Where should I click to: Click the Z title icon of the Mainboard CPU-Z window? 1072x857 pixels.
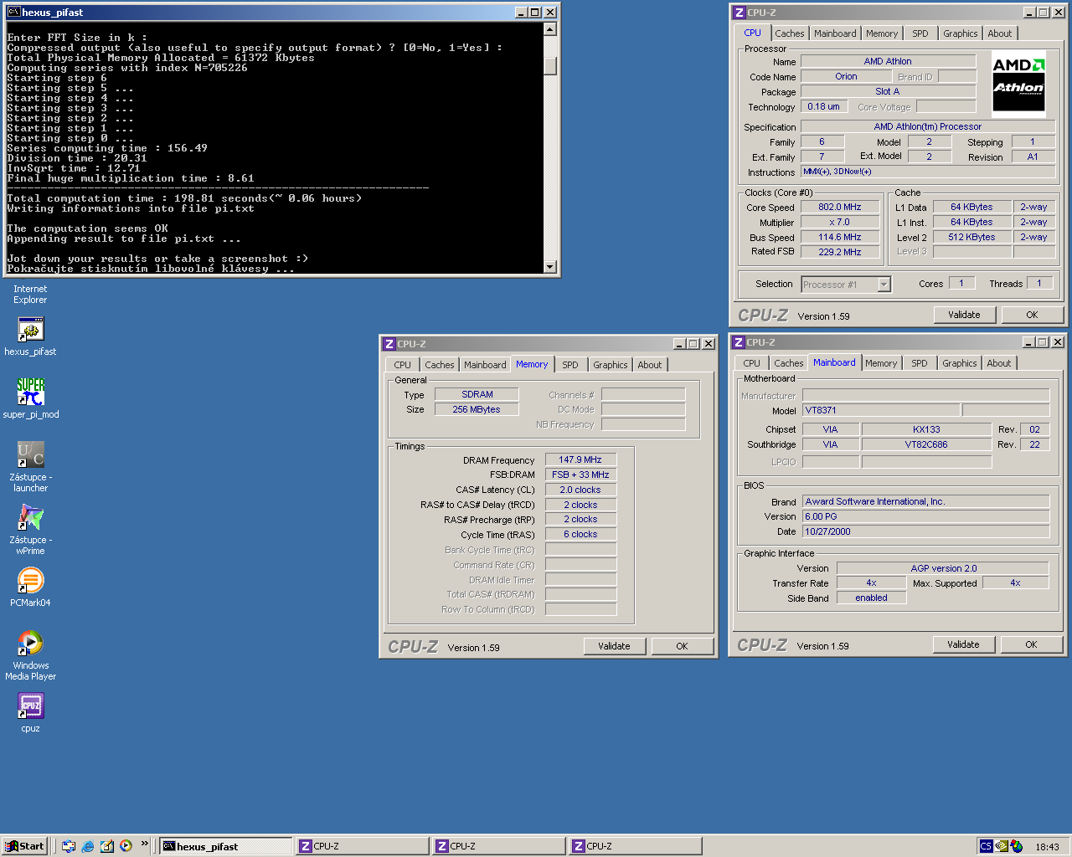tap(739, 341)
